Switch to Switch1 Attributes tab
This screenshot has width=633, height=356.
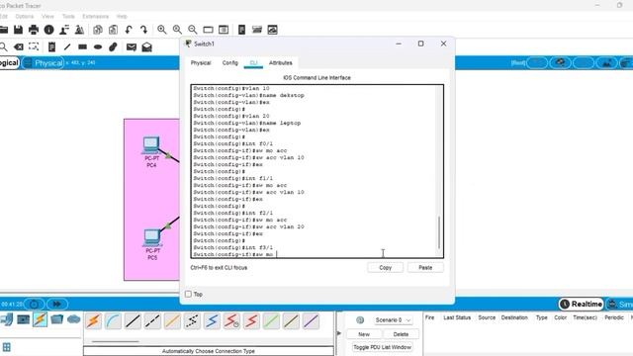281,63
